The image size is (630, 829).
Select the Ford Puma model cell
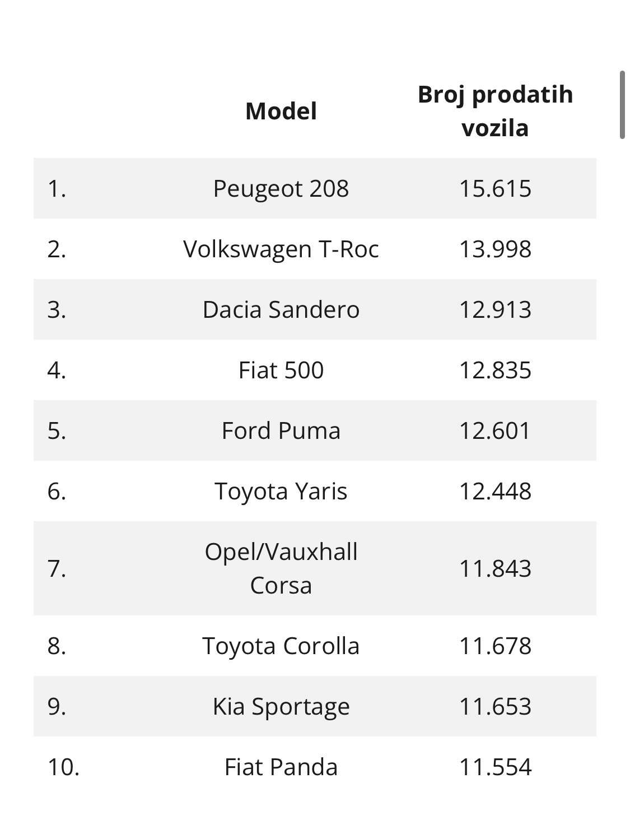click(281, 430)
